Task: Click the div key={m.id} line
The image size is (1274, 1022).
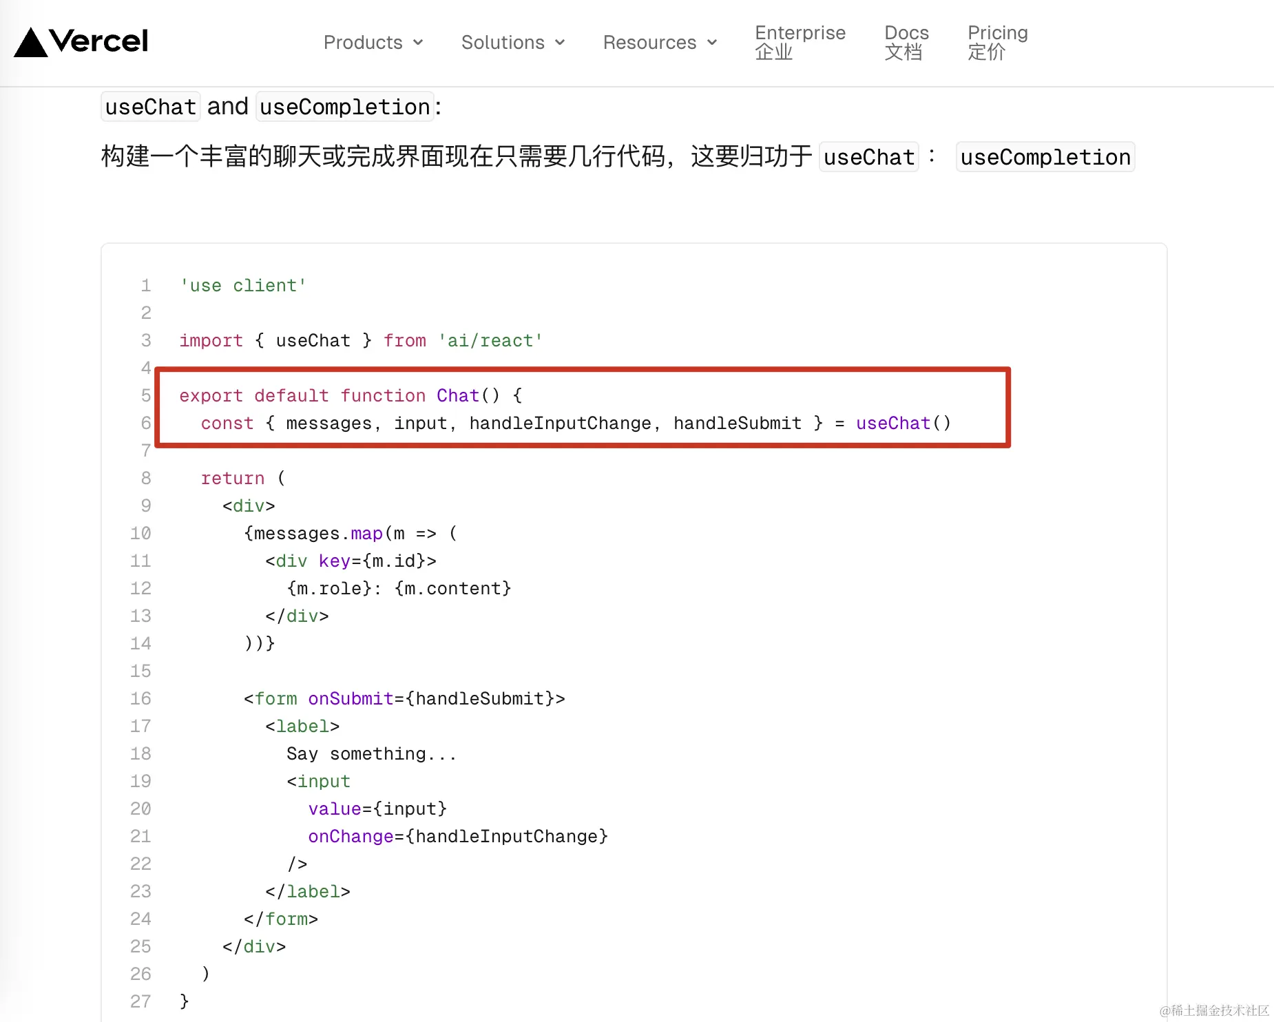Action: 351,561
